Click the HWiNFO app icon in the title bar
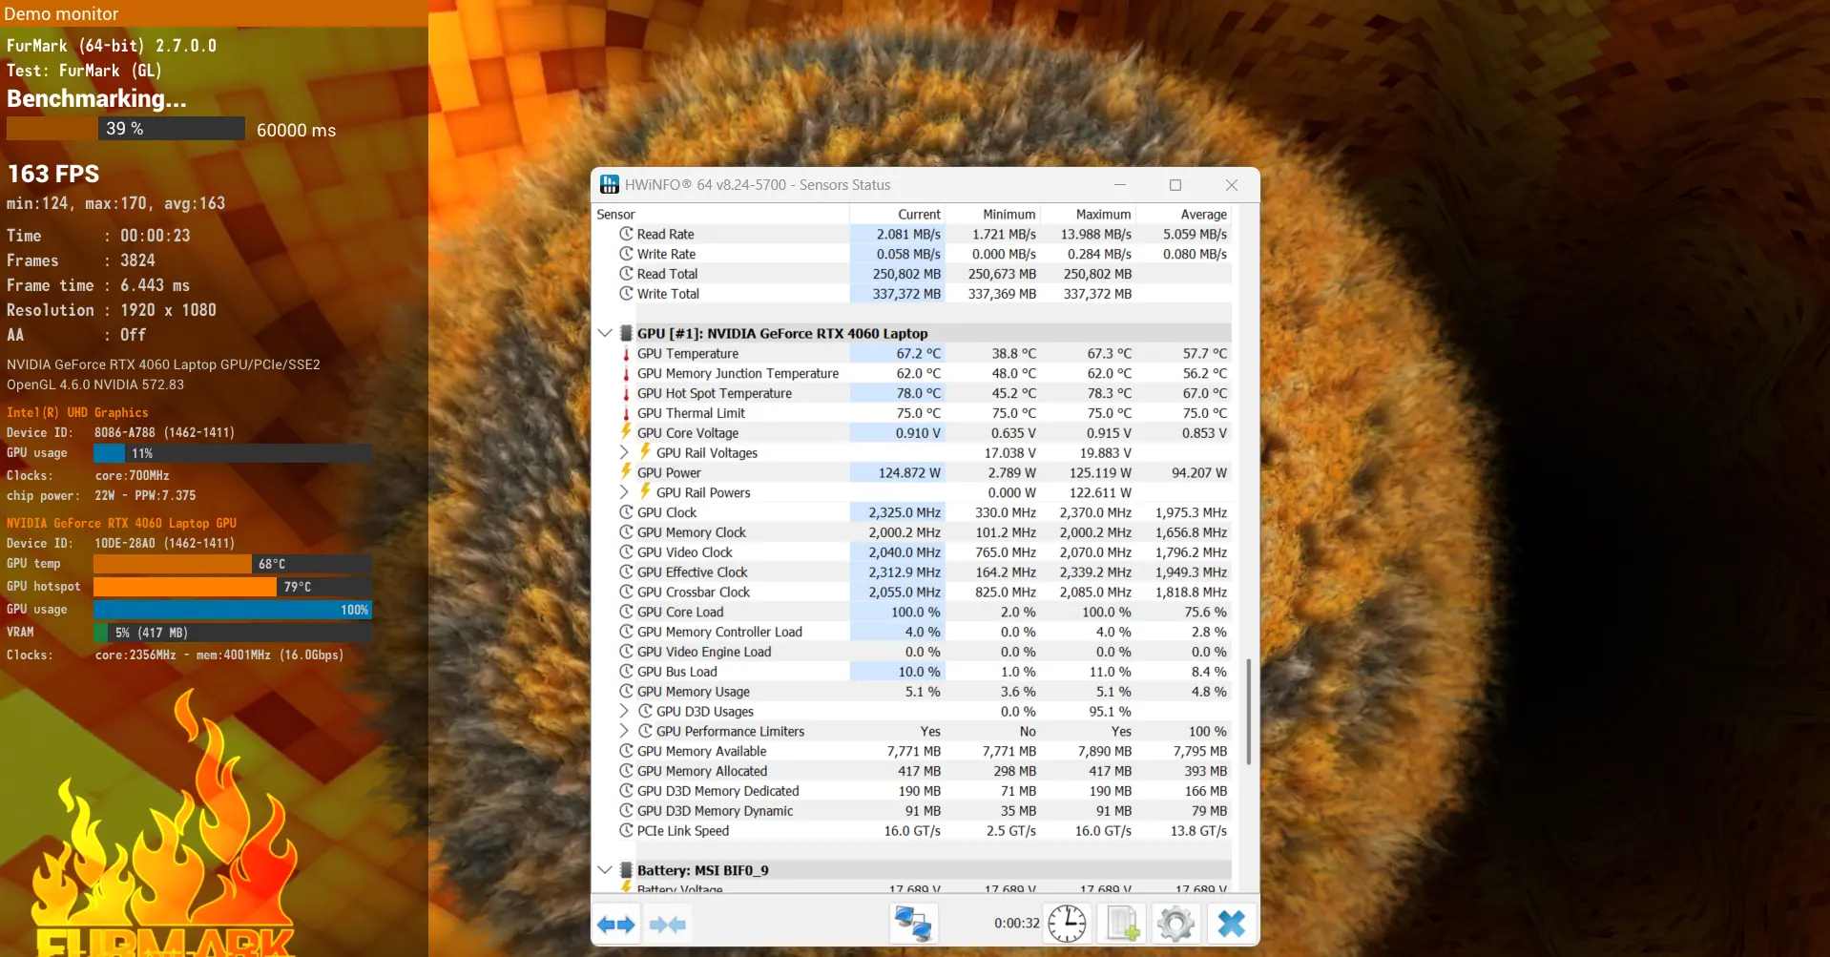Viewport: 1830px width, 957px height. (x=610, y=185)
